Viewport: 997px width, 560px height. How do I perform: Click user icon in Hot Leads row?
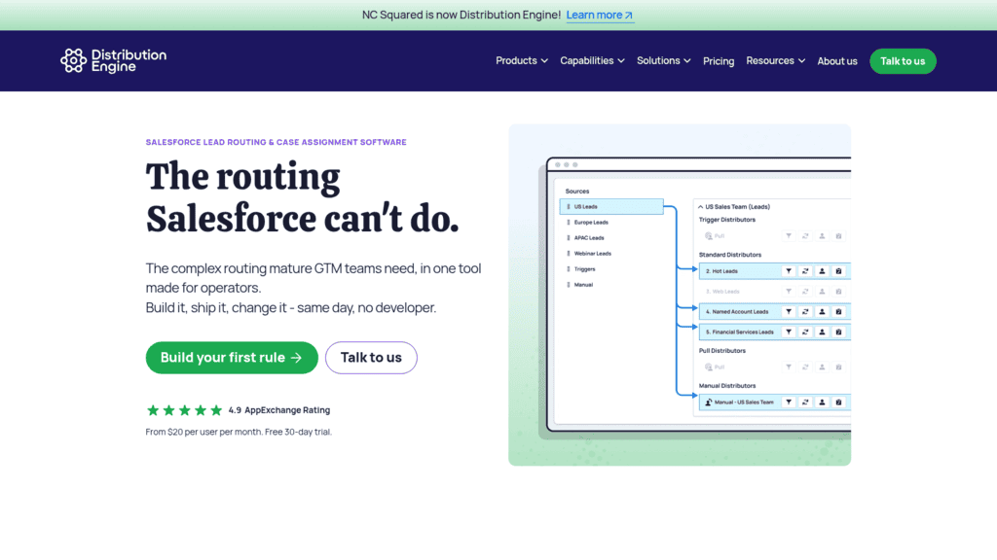(x=822, y=271)
